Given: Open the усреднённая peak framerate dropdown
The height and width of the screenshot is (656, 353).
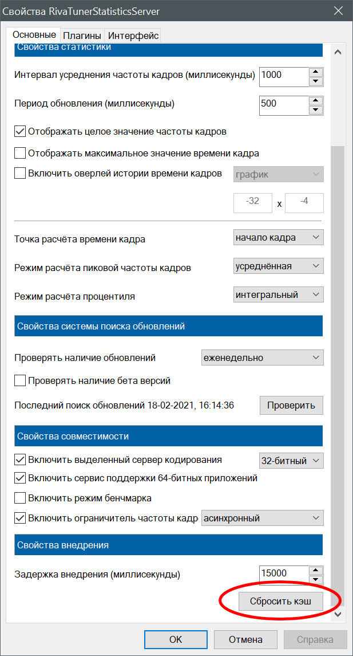Looking at the screenshot, I should tap(278, 266).
